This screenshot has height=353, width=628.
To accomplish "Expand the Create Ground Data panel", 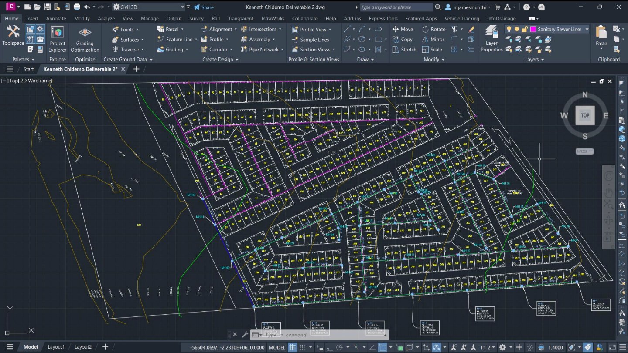I will click(128, 59).
